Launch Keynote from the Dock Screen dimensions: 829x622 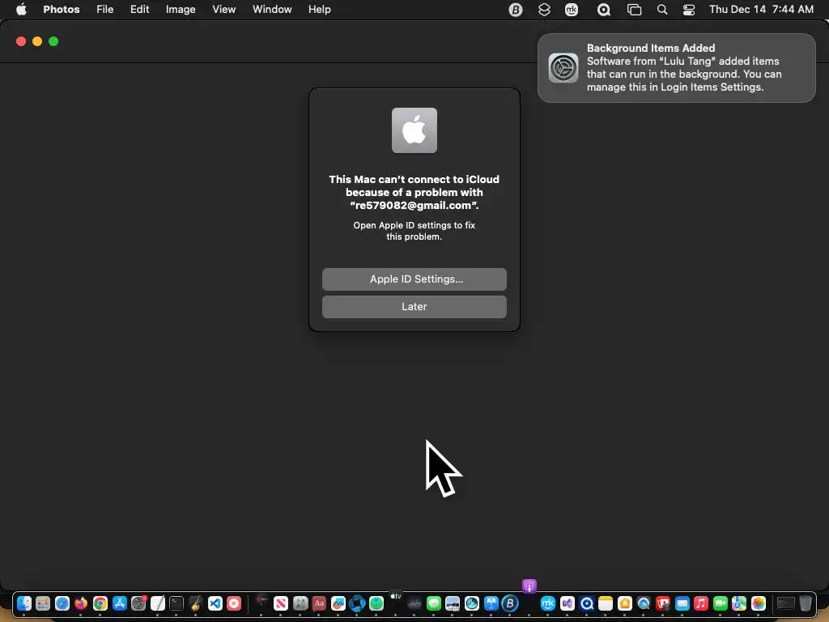491,603
